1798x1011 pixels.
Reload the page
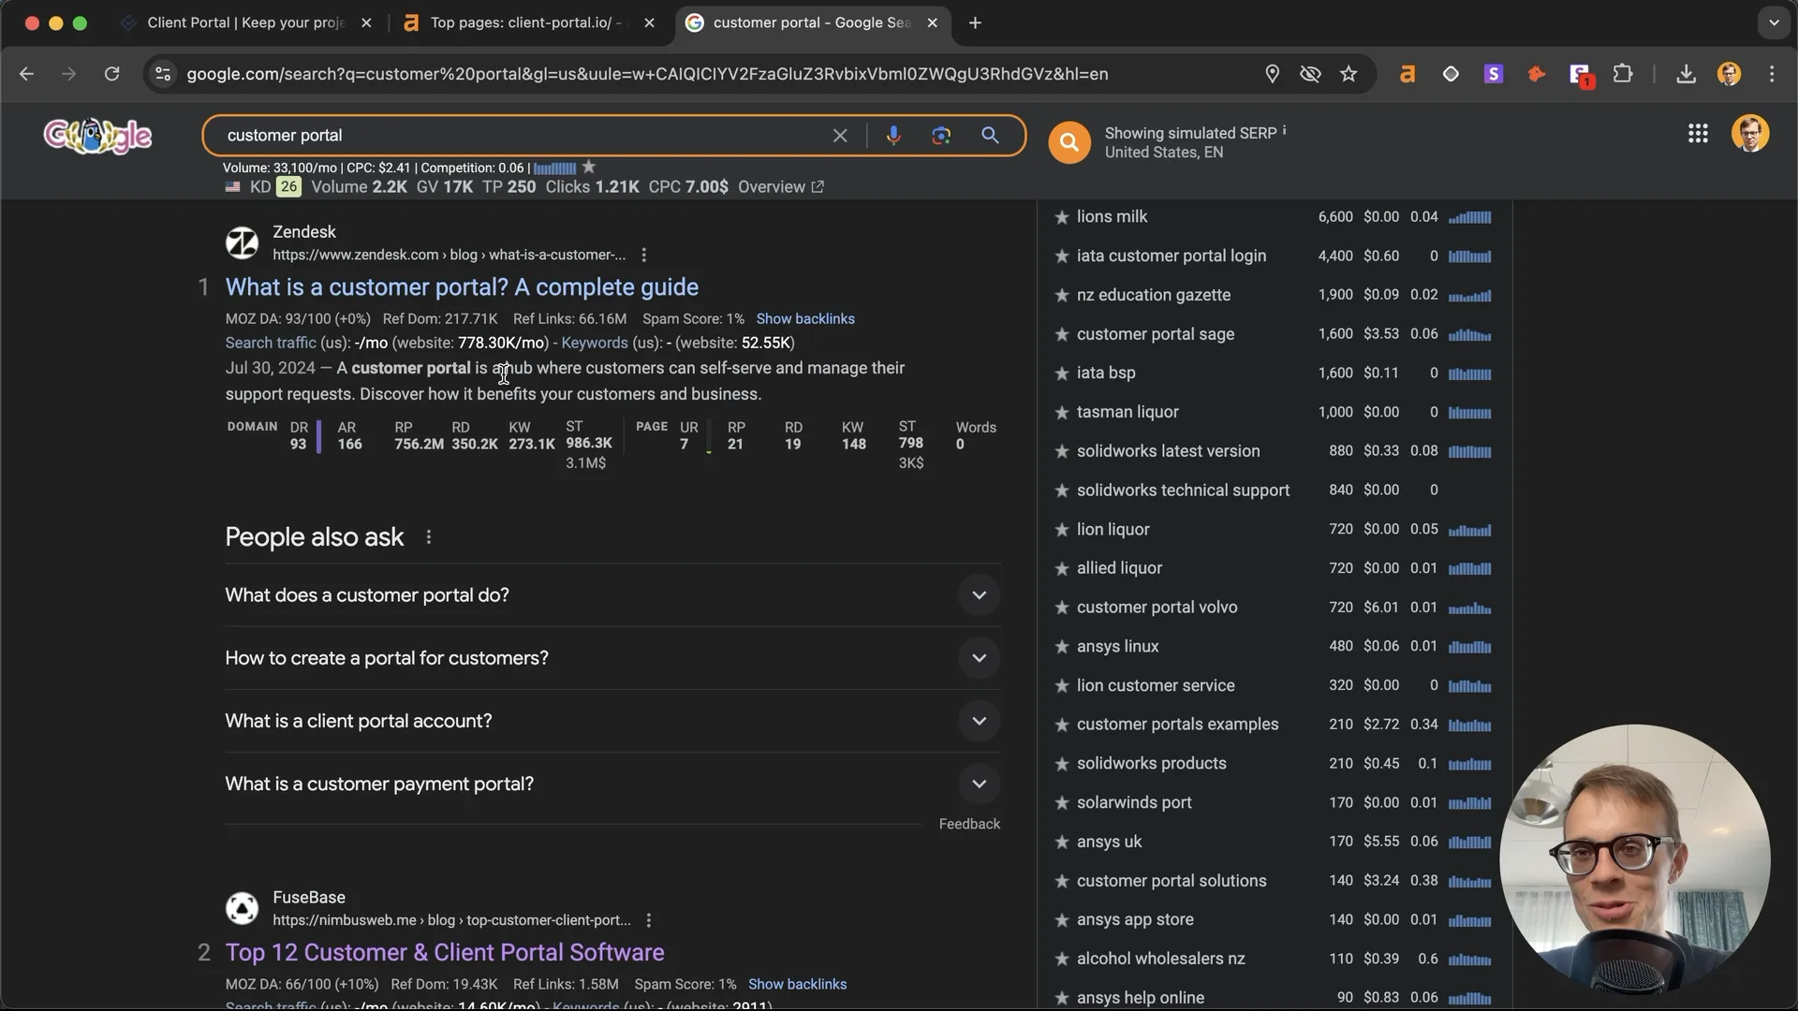(111, 74)
